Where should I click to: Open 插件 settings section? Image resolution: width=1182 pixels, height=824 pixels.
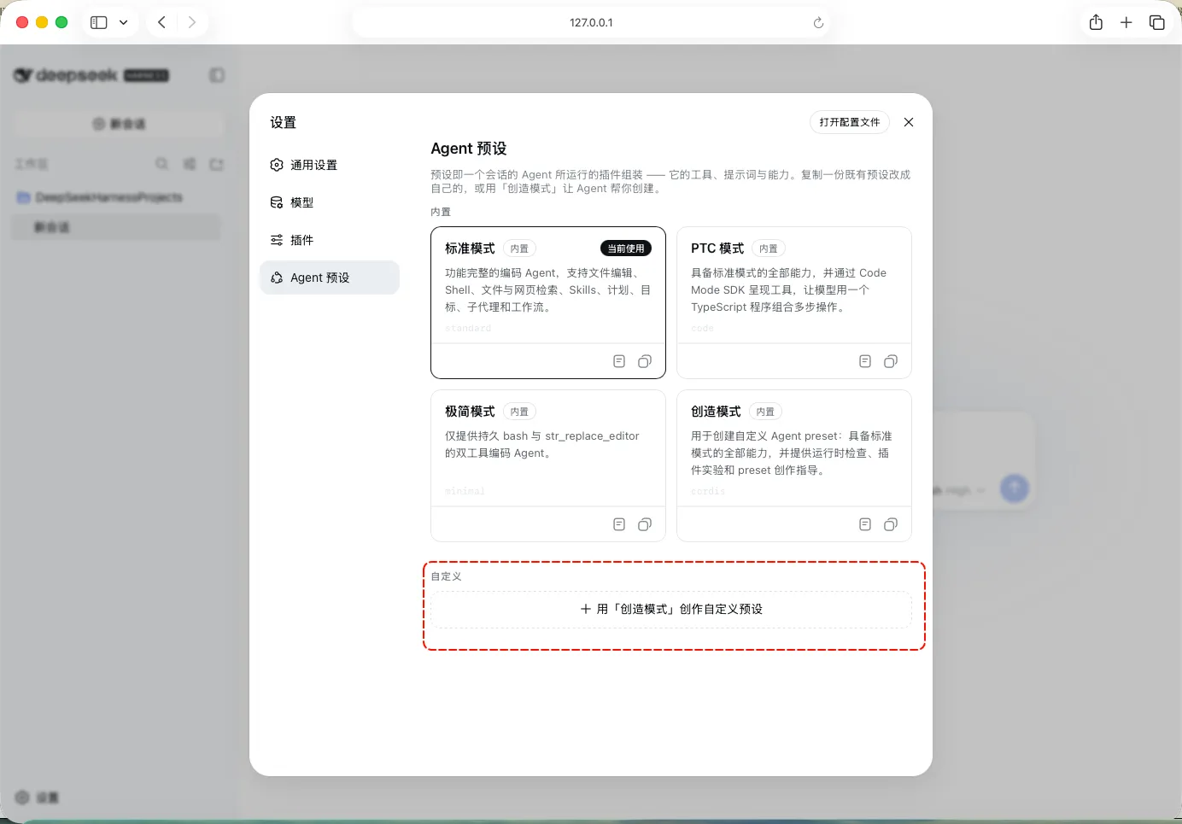(x=330, y=240)
